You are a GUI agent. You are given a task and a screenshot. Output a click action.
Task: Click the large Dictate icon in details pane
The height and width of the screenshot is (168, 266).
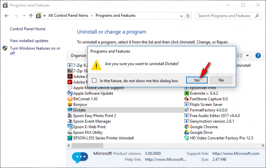coord(80,157)
